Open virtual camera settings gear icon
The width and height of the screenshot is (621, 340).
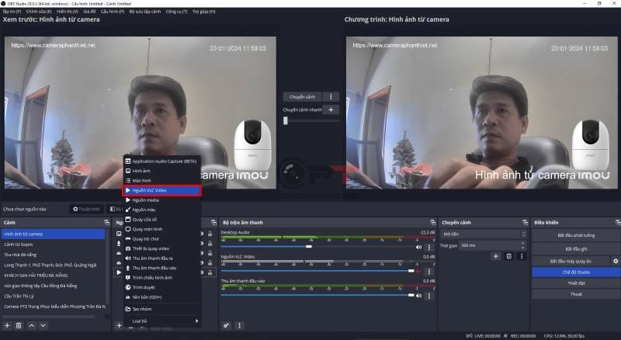[x=616, y=261]
